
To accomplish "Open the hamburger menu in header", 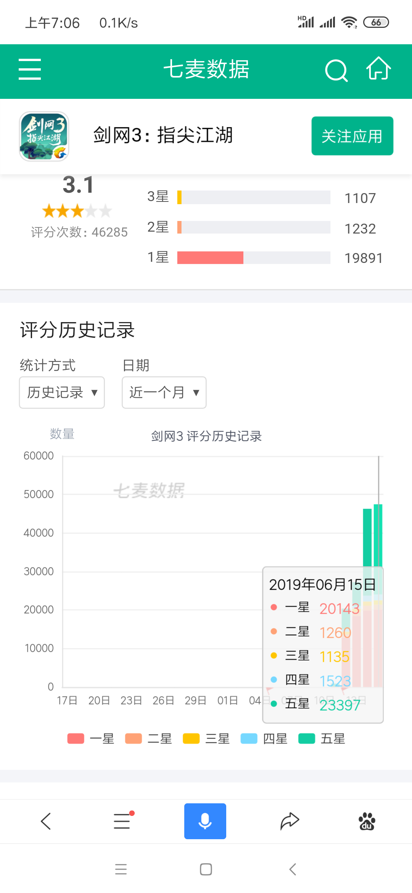I will [30, 69].
